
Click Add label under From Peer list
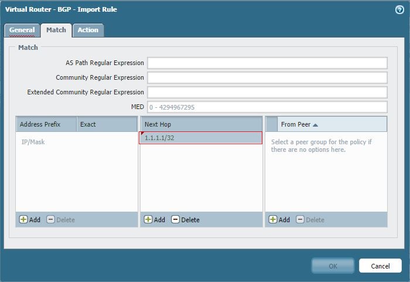point(284,220)
